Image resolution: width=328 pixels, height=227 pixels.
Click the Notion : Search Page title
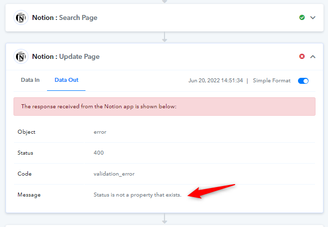coord(64,18)
